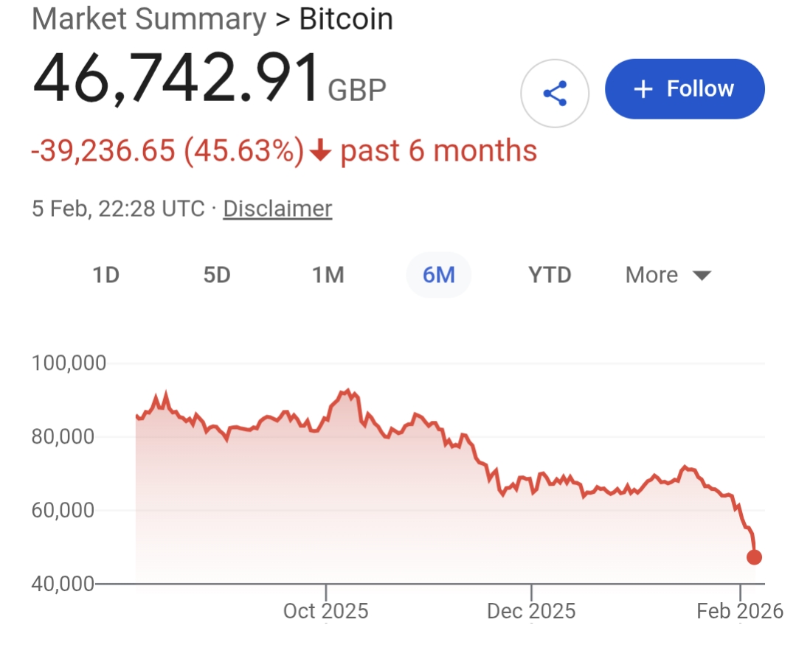This screenshot has width=796, height=653.
Task: Show the YTD chart range
Action: (x=550, y=276)
